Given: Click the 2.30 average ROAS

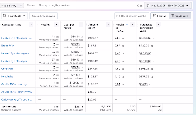Looking at the screenshot, I should point(132,106).
